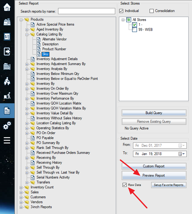Click the Receiving History report icon
Viewport: 192px width, 214px height.
pos(33,163)
